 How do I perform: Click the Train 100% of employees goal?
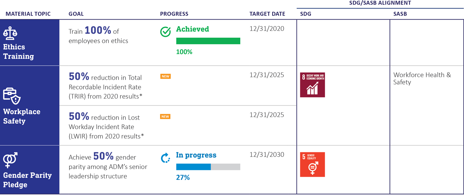point(98,36)
